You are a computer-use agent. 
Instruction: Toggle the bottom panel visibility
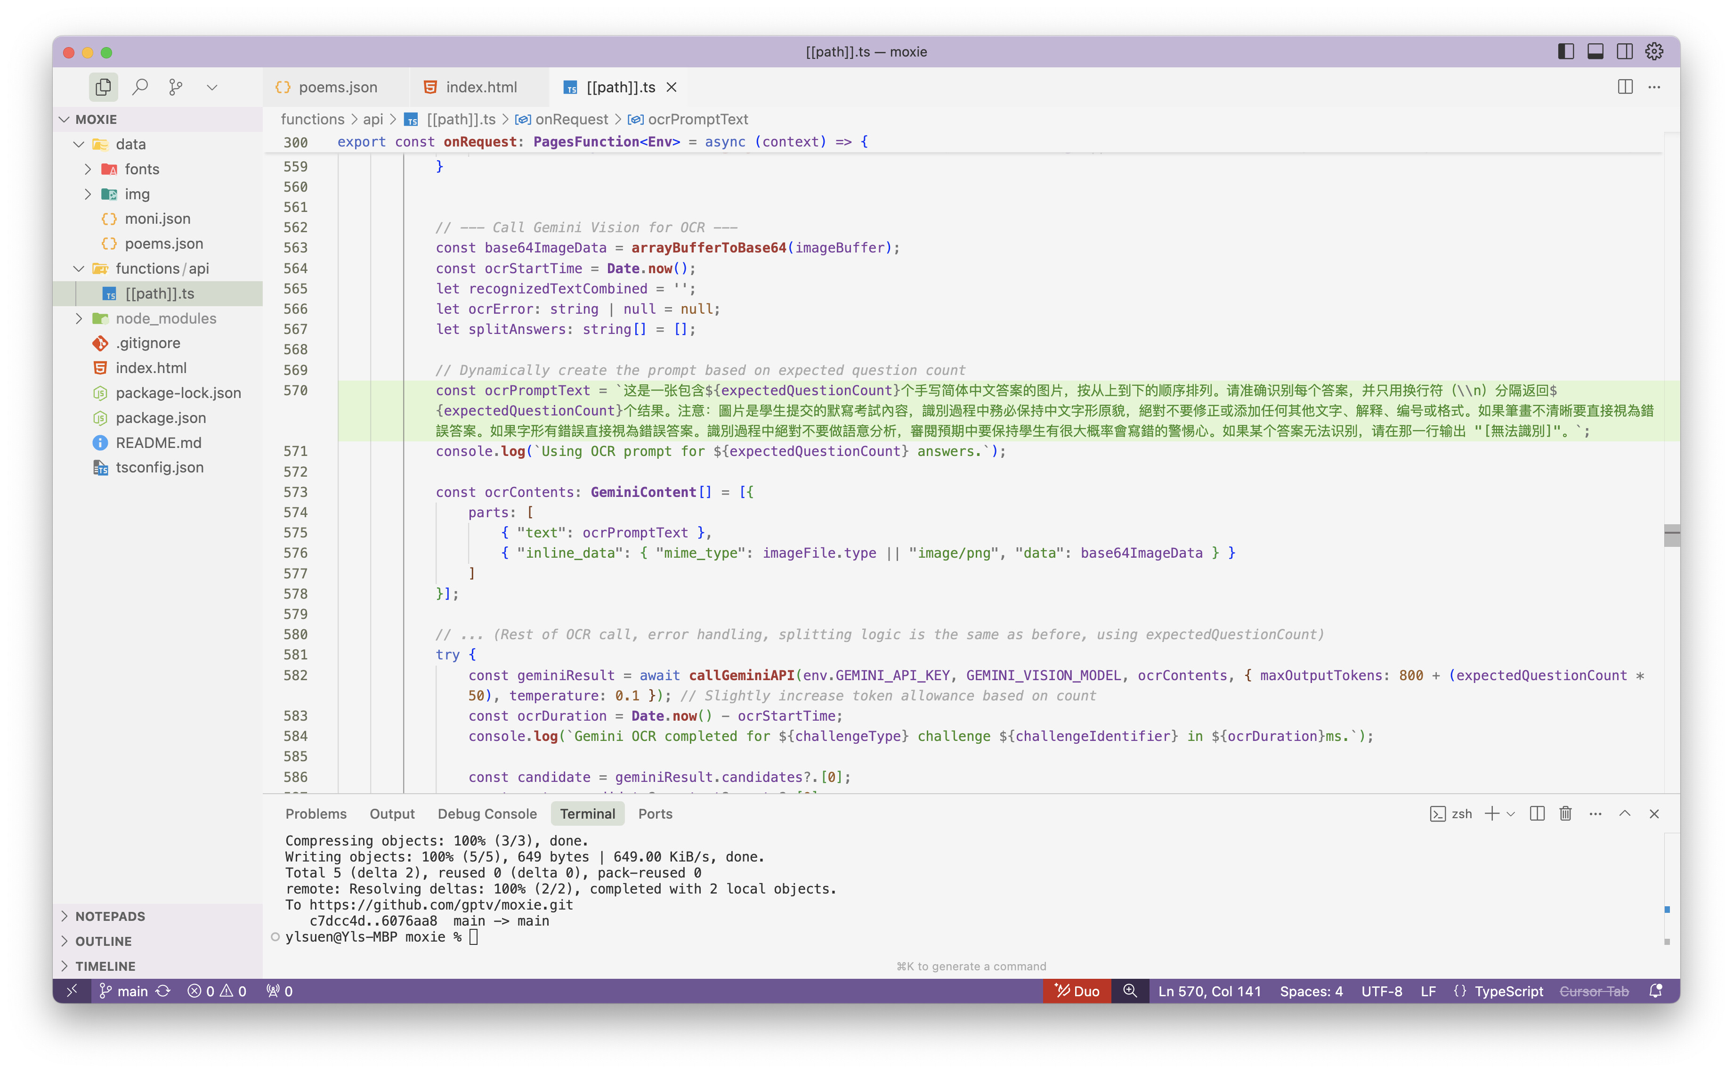(x=1595, y=51)
